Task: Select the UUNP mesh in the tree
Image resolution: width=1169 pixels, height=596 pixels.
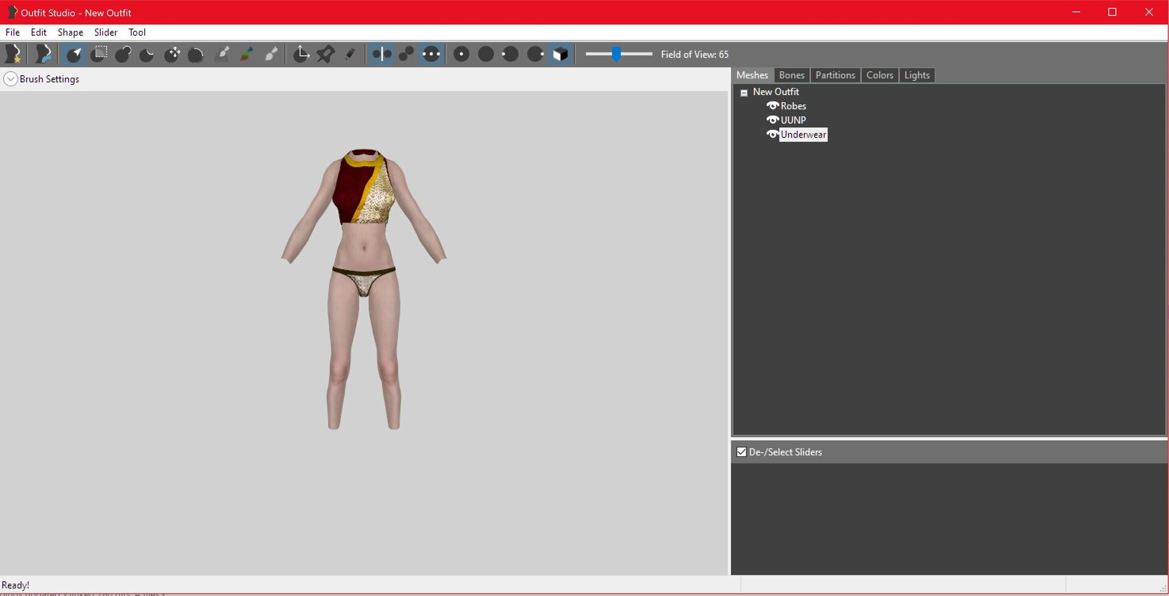Action: [793, 120]
